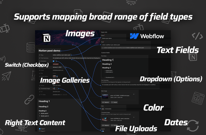Open the youtube.com YT Video link
The height and width of the screenshot is (135, 206).
pos(60,95)
